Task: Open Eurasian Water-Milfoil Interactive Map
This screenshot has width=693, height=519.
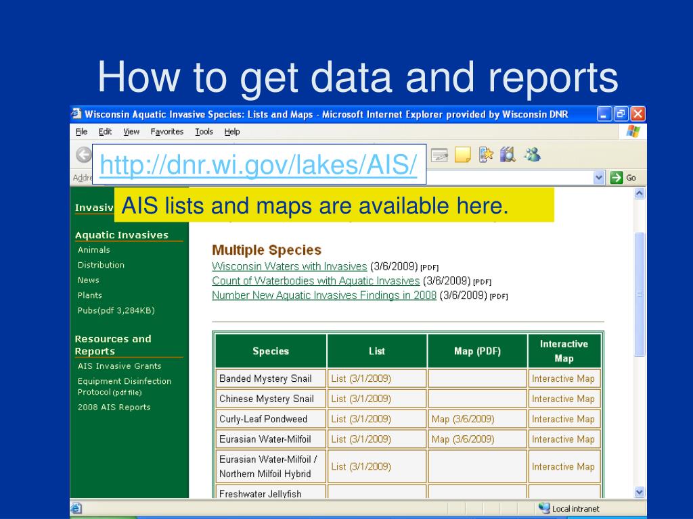Action: pos(563,439)
